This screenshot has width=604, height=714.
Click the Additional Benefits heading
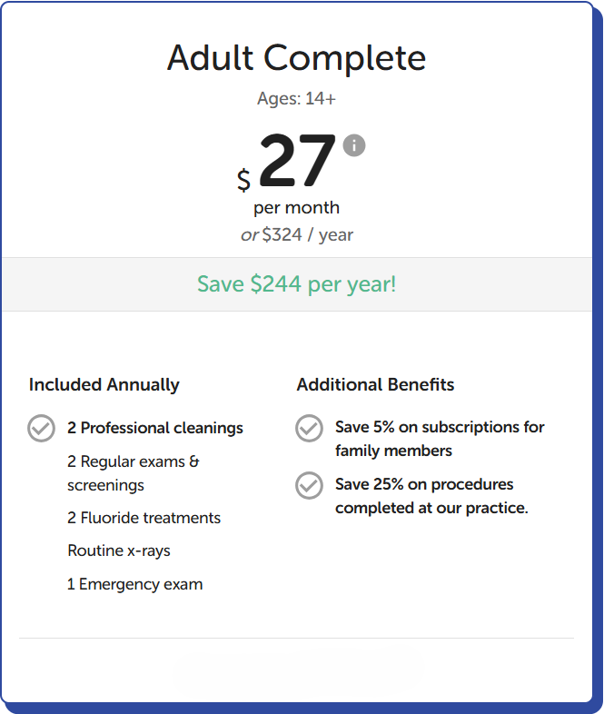375,384
